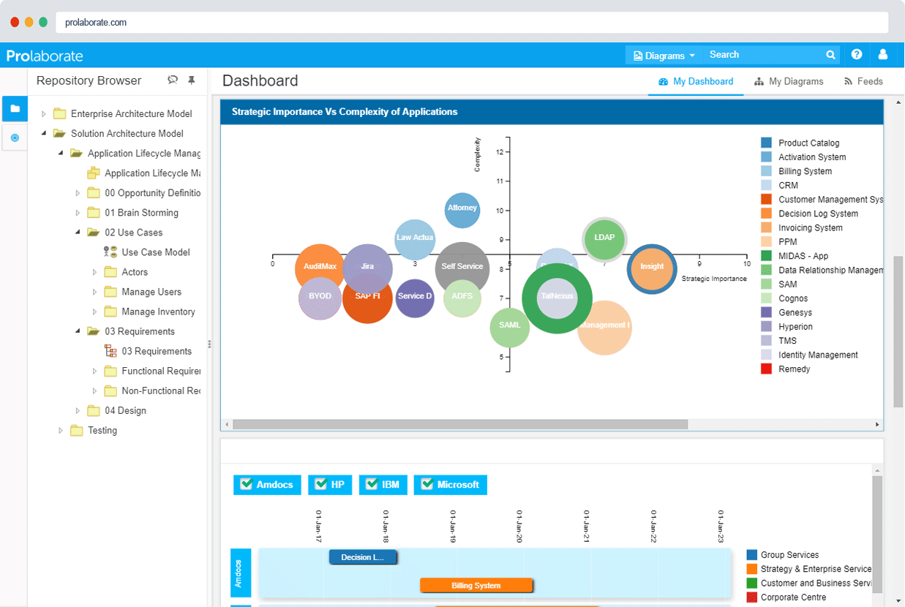
Task: Click the page vertical scrollbar thumb
Action: [x=898, y=331]
